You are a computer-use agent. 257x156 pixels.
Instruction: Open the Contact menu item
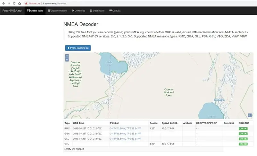point(115,11)
